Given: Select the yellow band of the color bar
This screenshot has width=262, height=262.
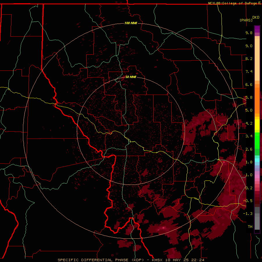Looking at the screenshot, I should (257, 125).
